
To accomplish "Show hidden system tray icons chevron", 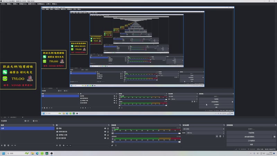I will click(x=251, y=153).
